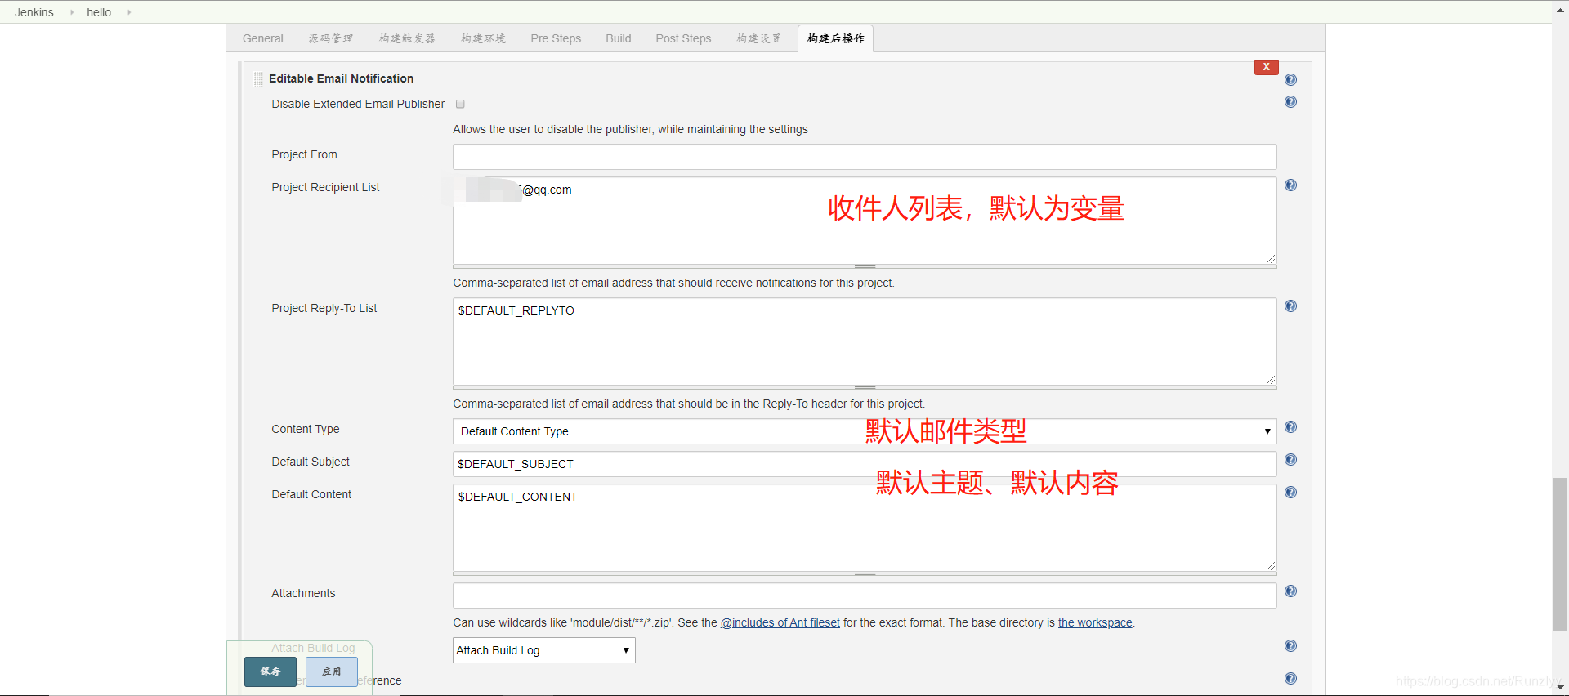Open the @includes of Ant fileset link
Viewport: 1569px width, 696px height.
pos(780,622)
